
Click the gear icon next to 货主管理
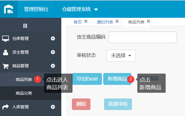(x=53, y=52)
